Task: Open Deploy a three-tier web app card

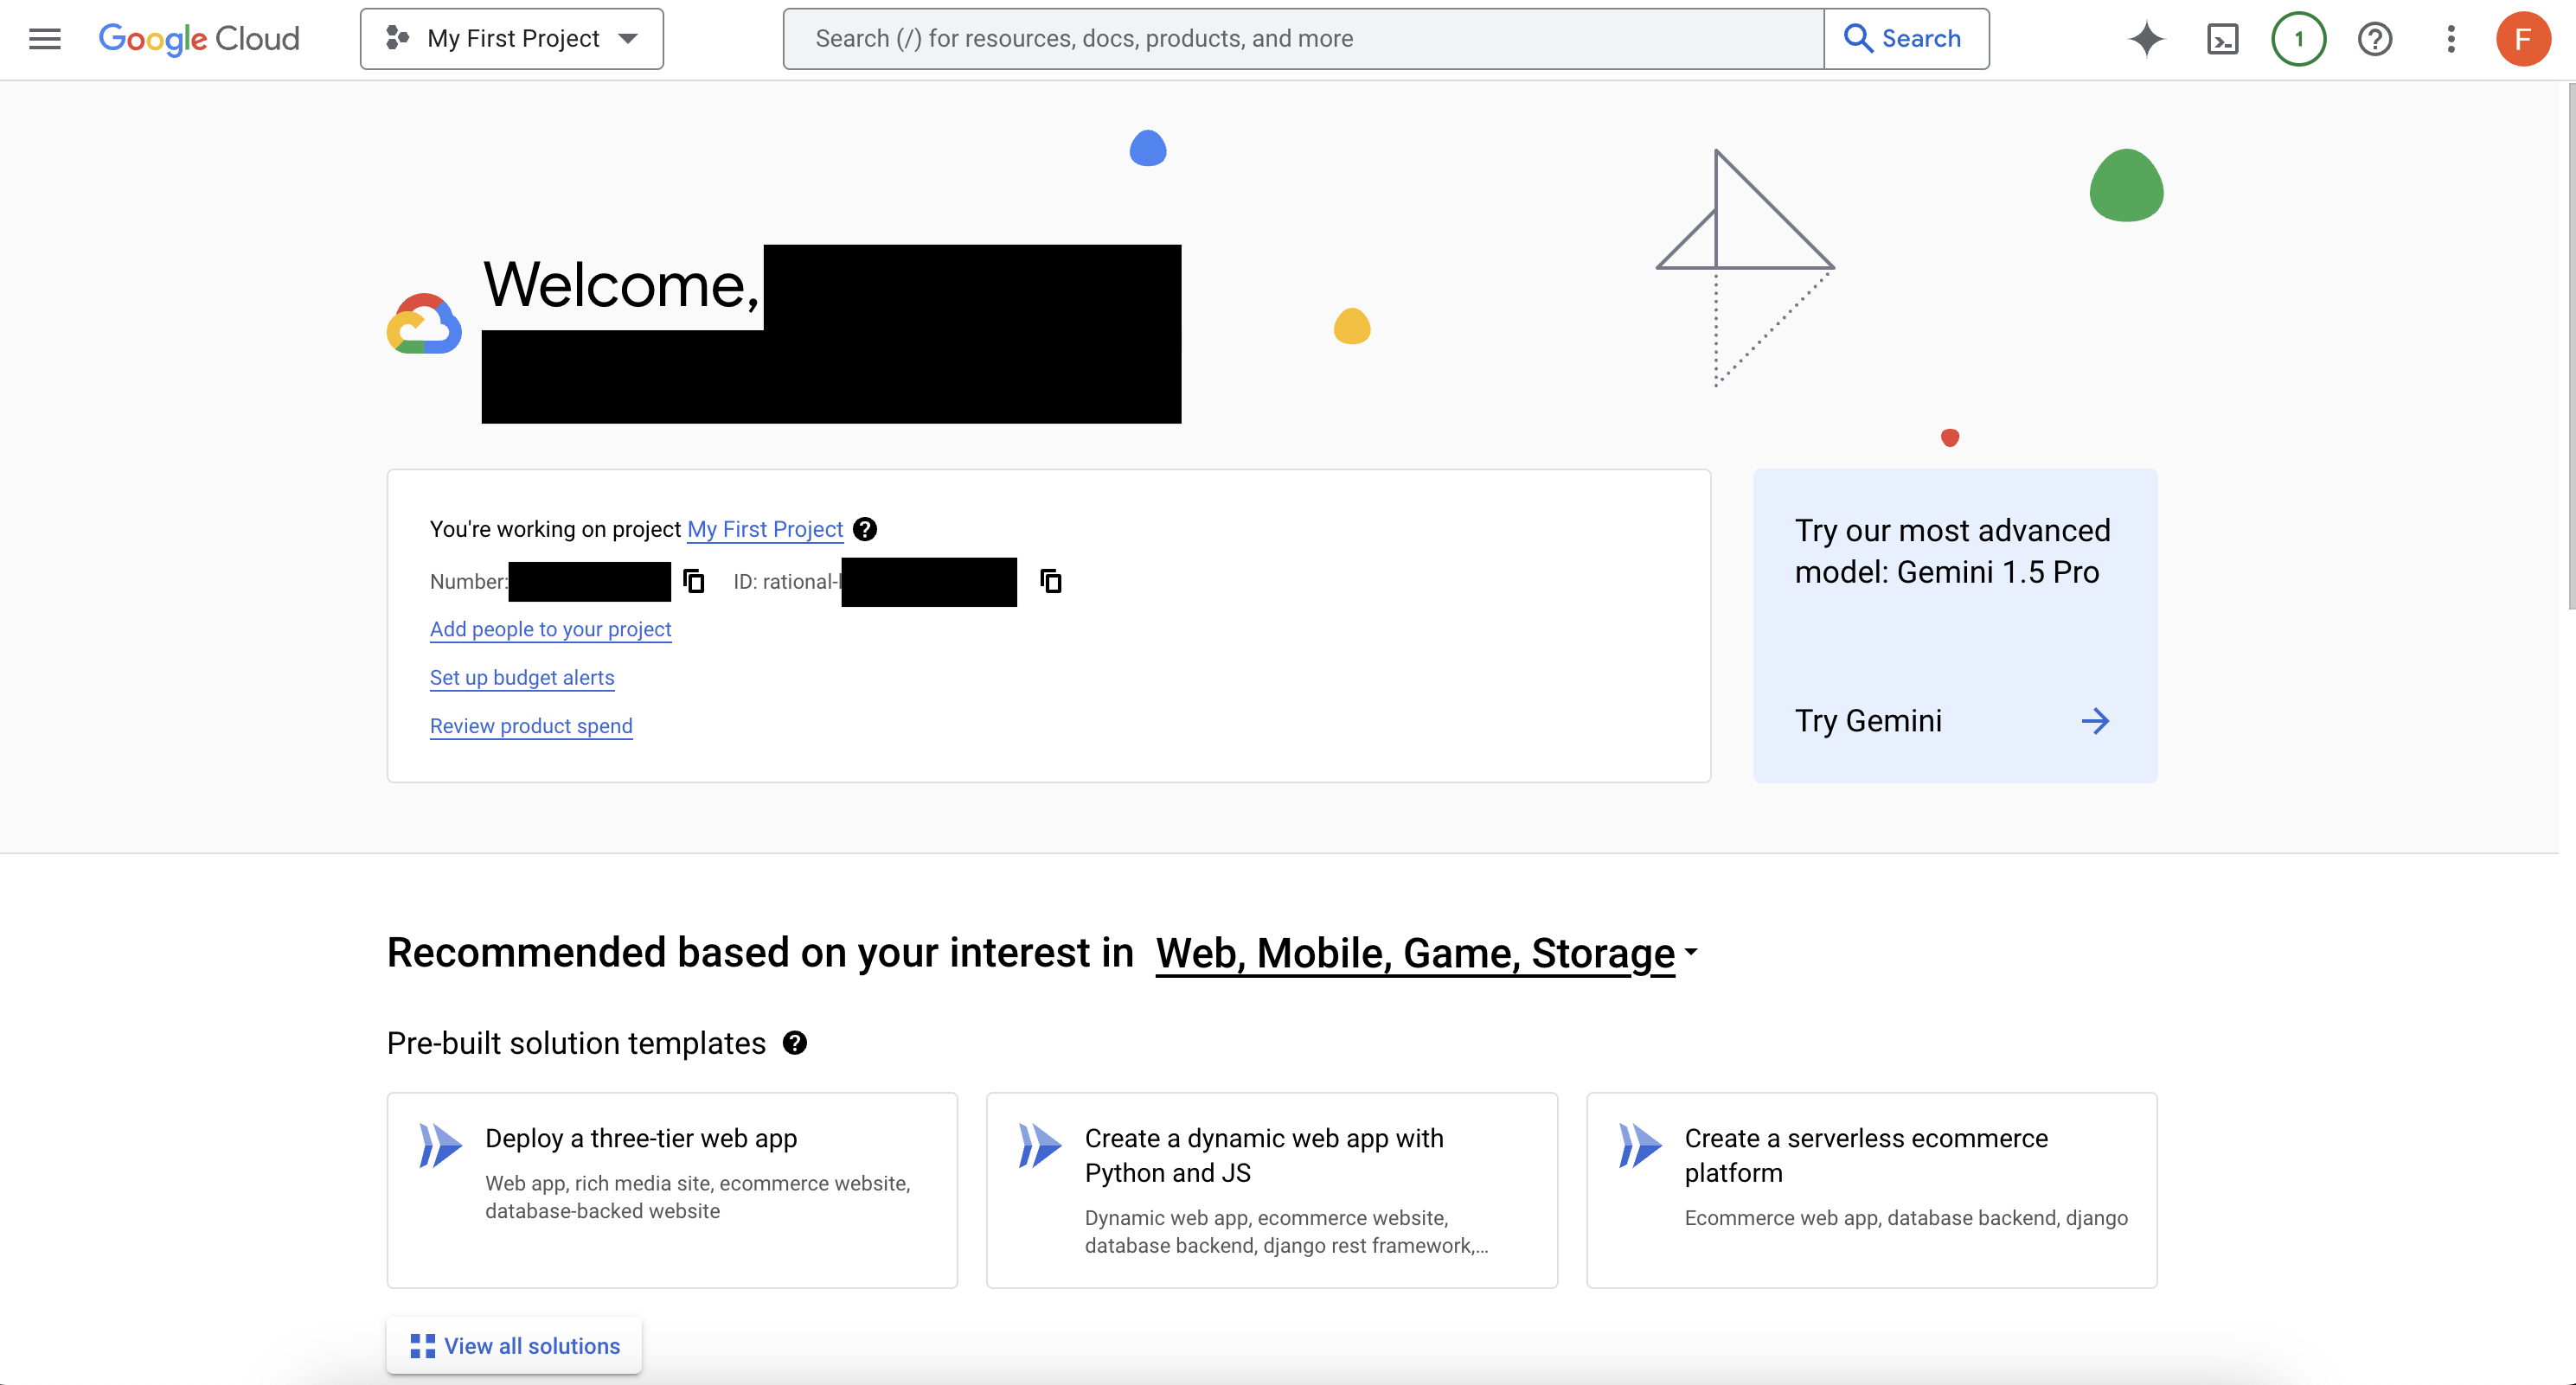Action: tap(672, 1190)
